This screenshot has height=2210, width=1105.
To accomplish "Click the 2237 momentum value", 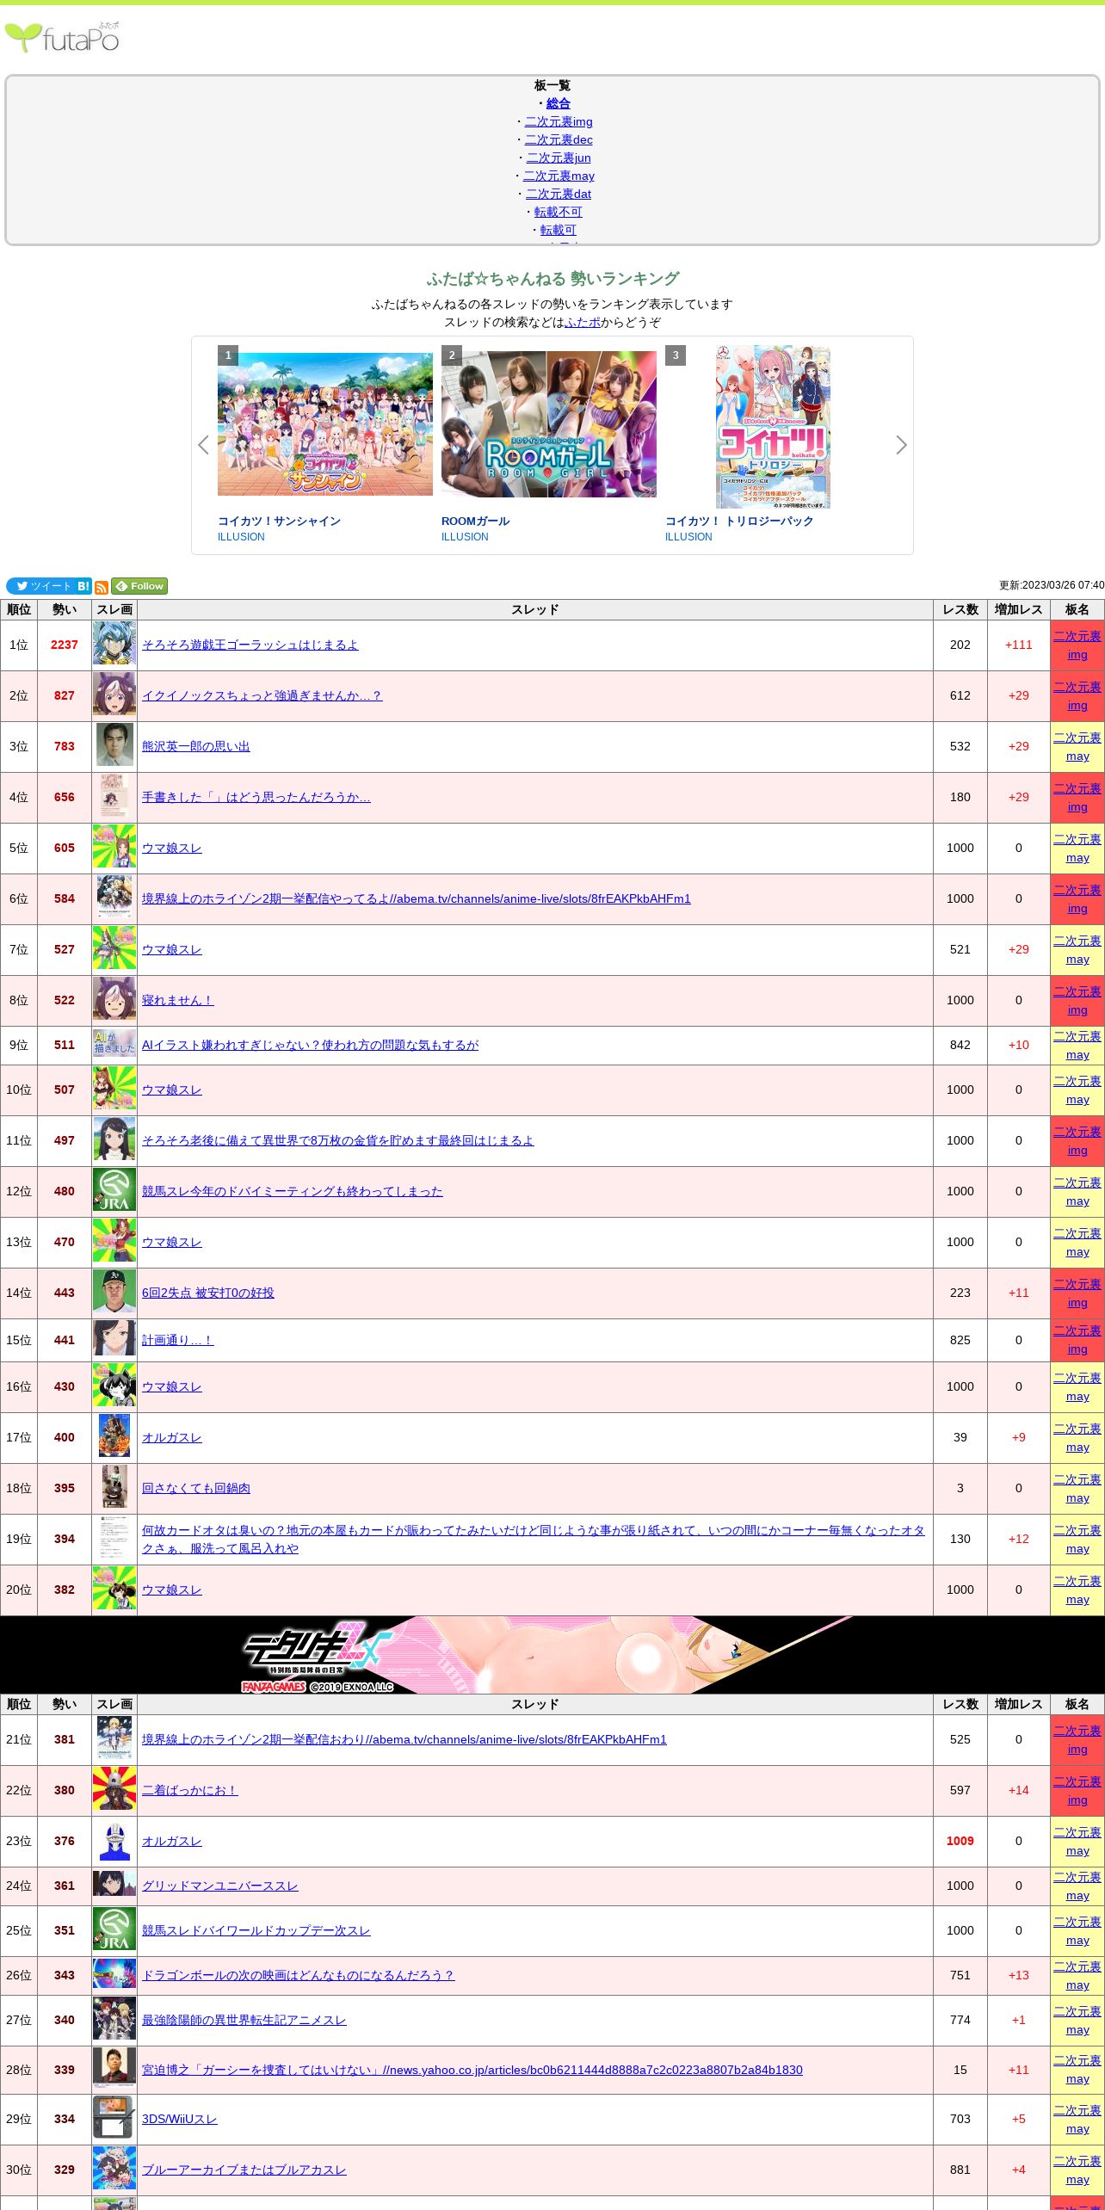I will tap(65, 645).
